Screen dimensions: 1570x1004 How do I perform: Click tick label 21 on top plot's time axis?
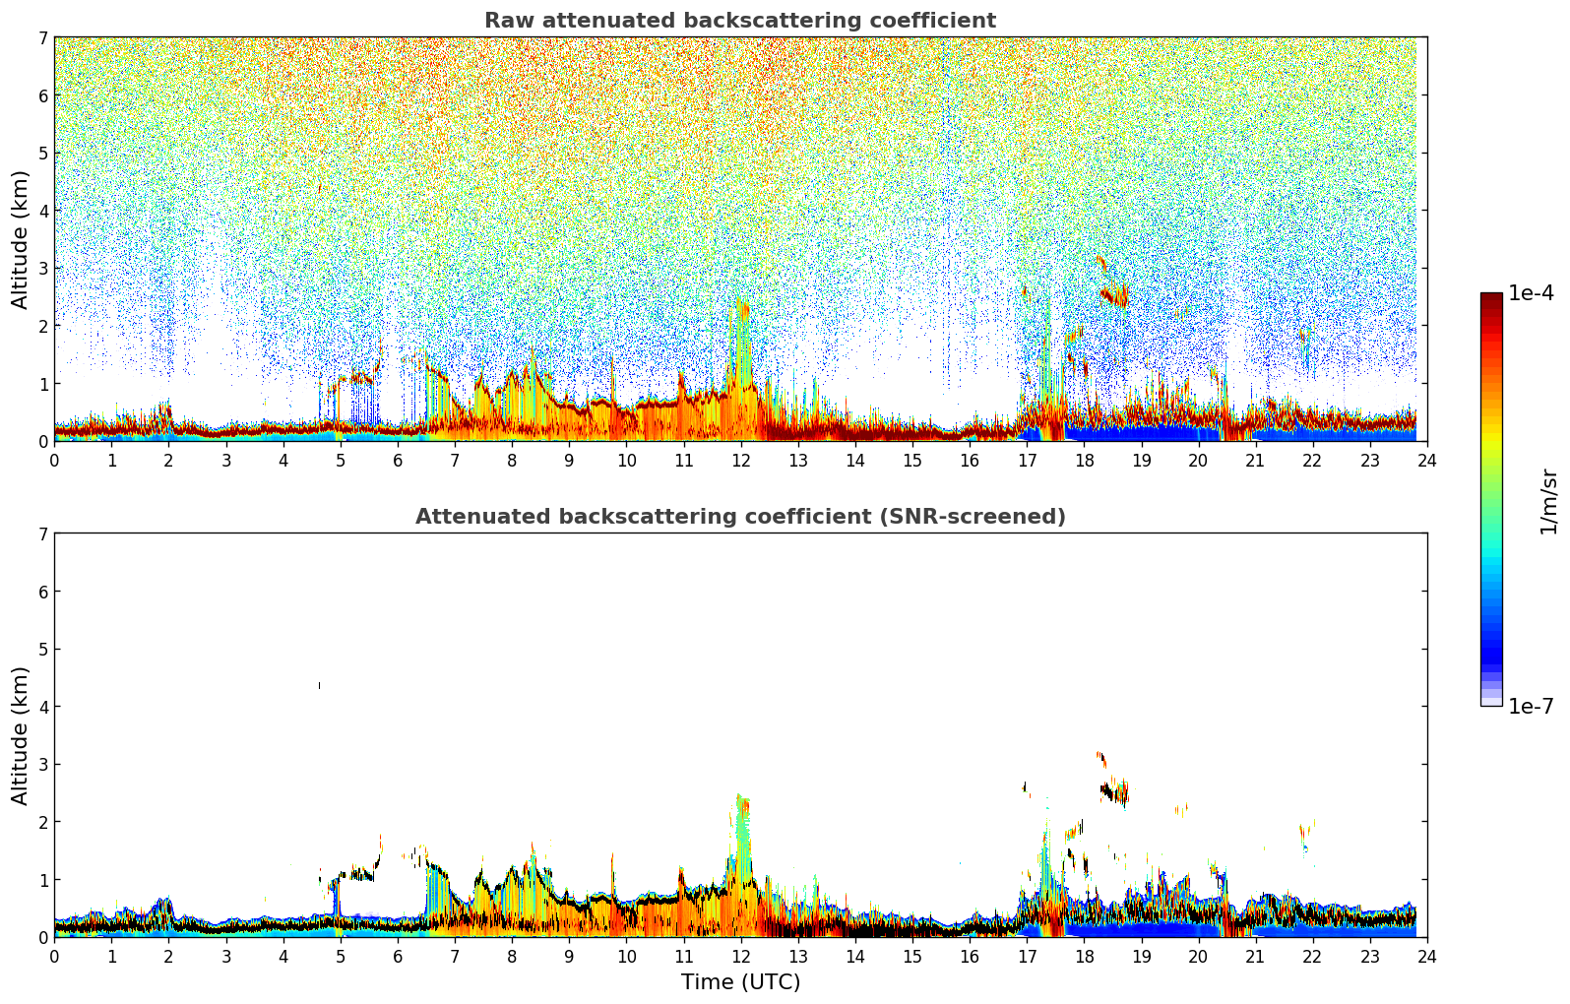point(1256,460)
